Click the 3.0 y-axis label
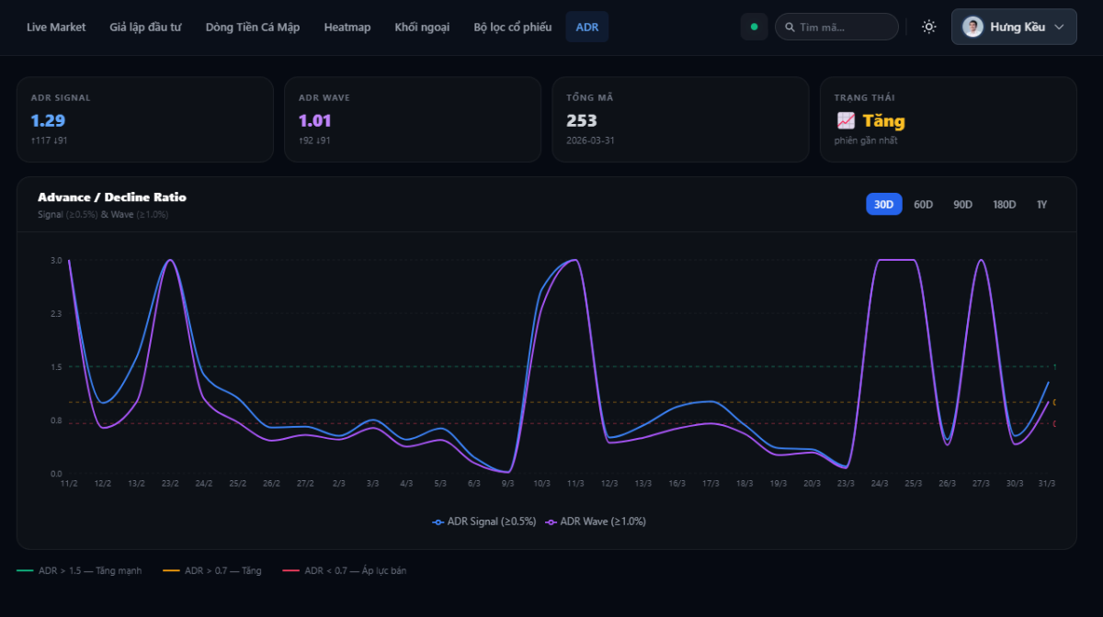This screenshot has height=617, width=1103. click(56, 260)
